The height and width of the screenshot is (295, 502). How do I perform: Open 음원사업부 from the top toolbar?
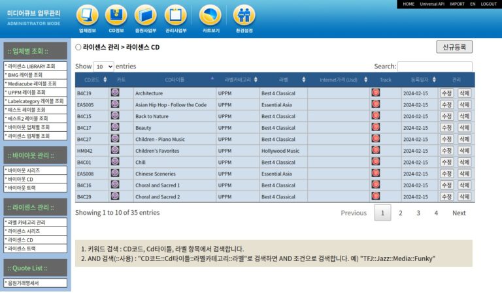[x=145, y=16]
